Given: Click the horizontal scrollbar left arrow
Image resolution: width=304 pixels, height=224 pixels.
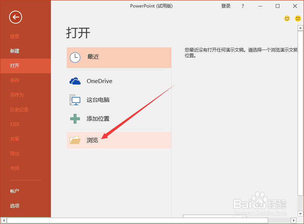Looking at the screenshot, I should tap(4, 220).
